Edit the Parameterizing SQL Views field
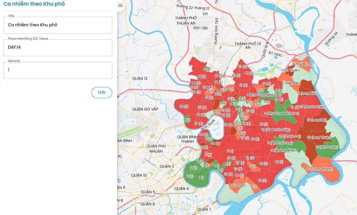Image resolution: width=357 pixels, height=215 pixels. [x=58, y=48]
